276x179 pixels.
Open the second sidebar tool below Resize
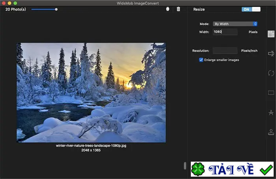[271, 53]
